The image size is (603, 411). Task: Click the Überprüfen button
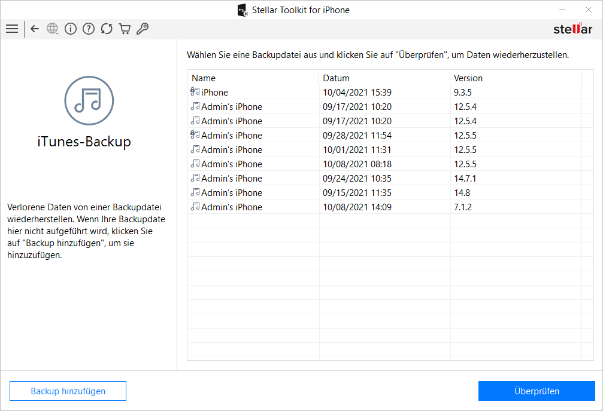[537, 391]
